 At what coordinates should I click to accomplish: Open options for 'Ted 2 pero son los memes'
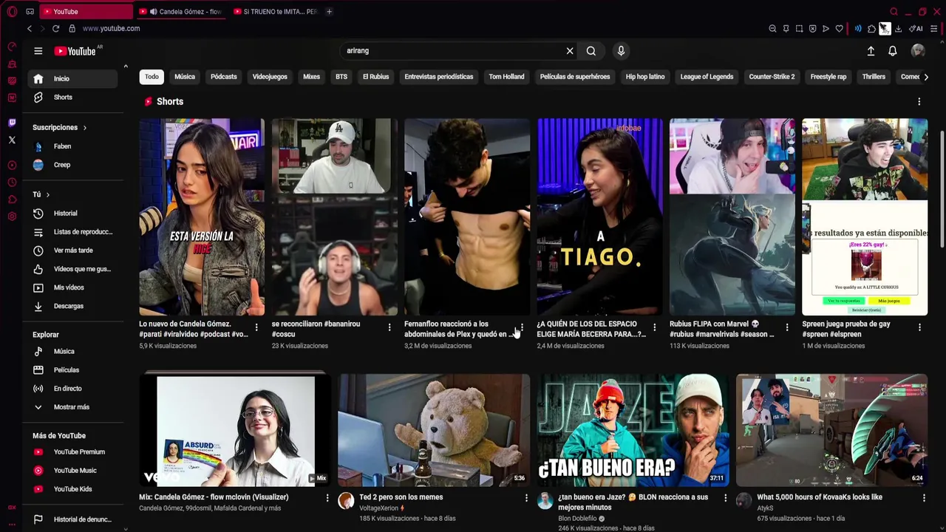click(526, 498)
